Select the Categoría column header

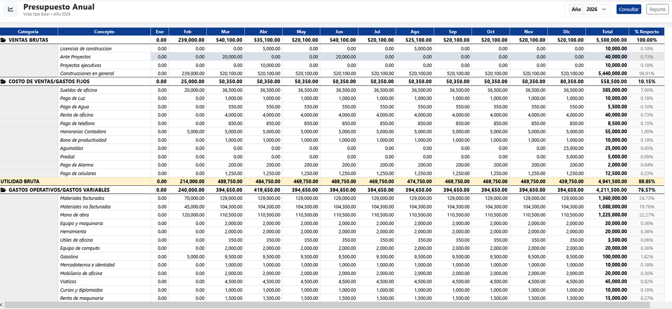[x=29, y=32]
